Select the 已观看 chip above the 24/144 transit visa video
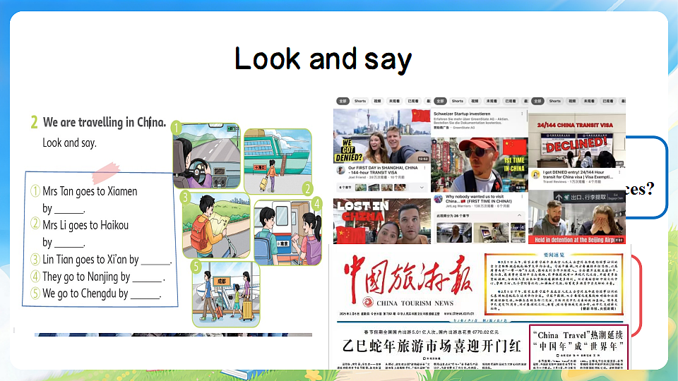 point(608,101)
